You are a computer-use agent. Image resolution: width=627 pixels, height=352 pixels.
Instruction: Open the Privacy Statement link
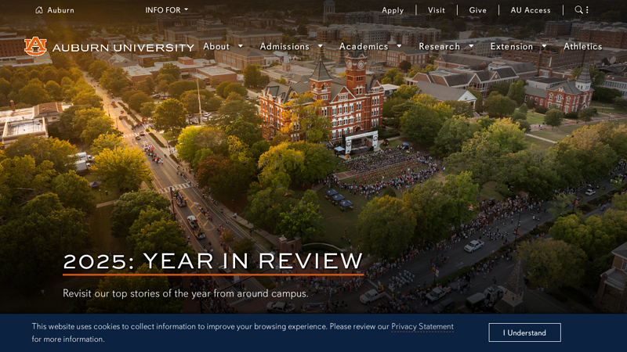click(x=422, y=326)
